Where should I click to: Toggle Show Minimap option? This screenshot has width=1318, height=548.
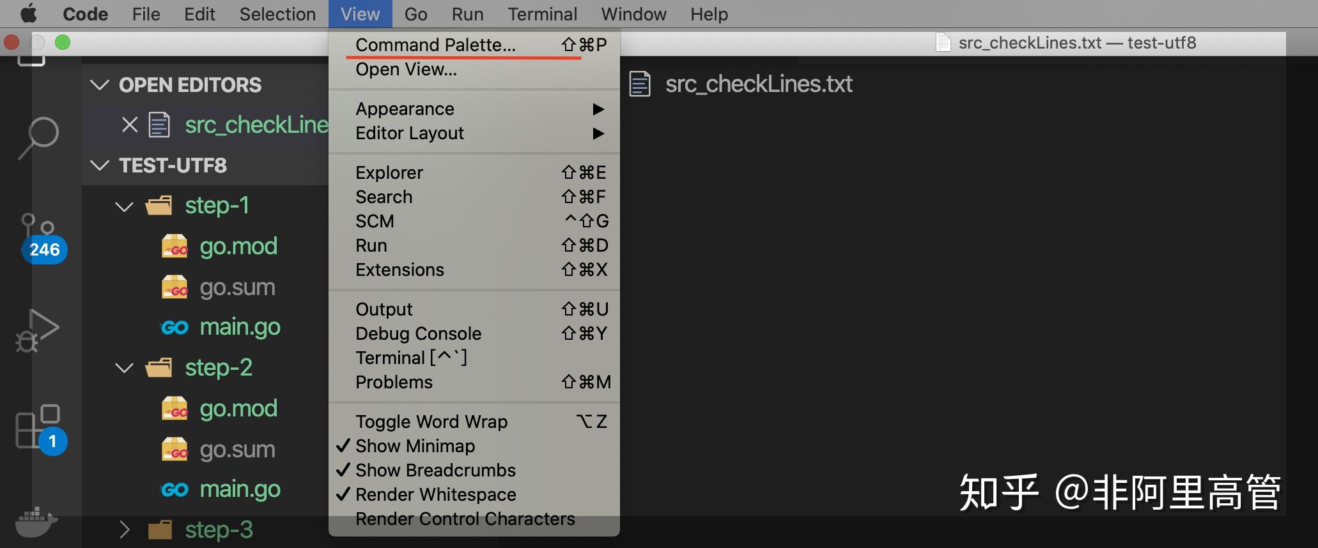(x=415, y=446)
